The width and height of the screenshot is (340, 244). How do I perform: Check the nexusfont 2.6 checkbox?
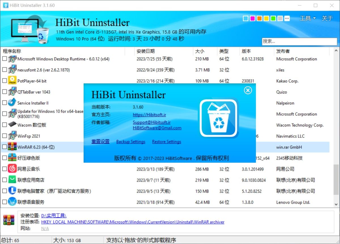coord(5,70)
